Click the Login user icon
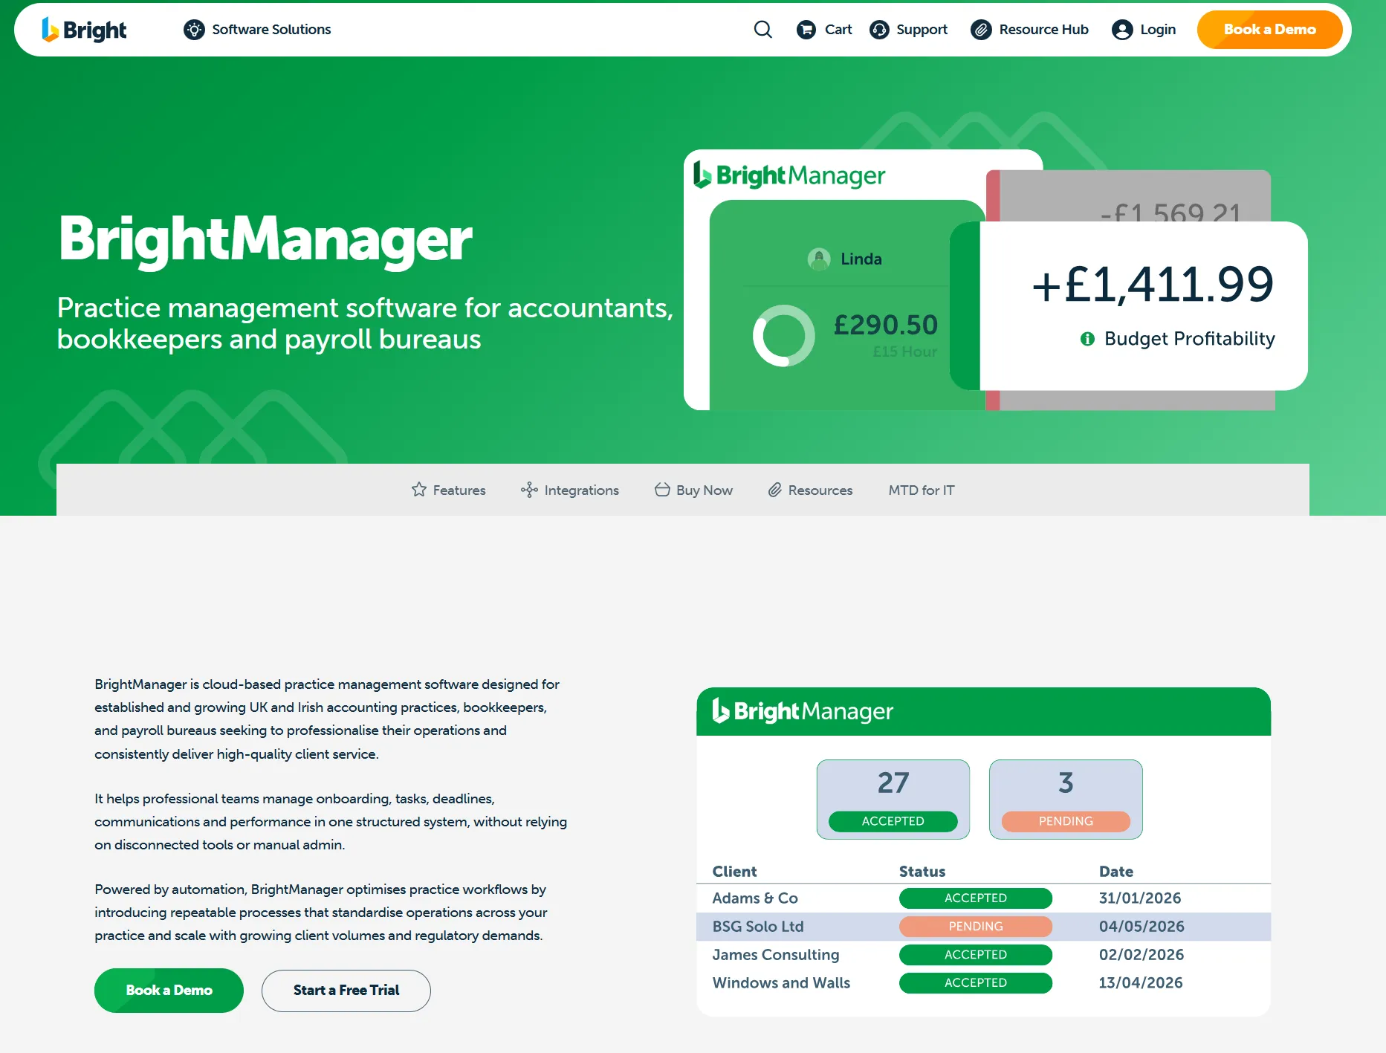 1122,30
